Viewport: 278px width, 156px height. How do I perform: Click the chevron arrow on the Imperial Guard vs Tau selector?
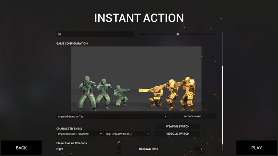166,116
